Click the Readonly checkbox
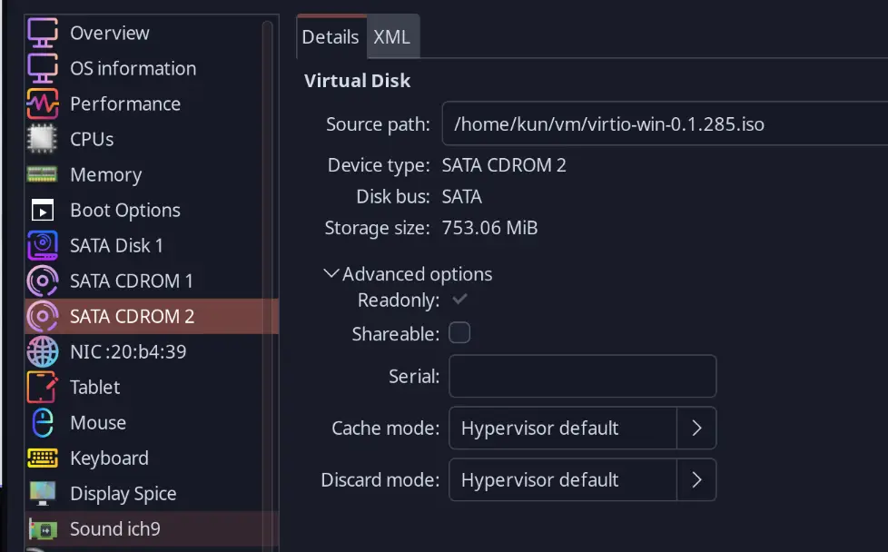Viewport: 888px width, 552px height. point(461,300)
